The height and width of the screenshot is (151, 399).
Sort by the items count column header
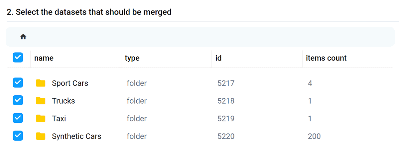pyautogui.click(x=326, y=58)
